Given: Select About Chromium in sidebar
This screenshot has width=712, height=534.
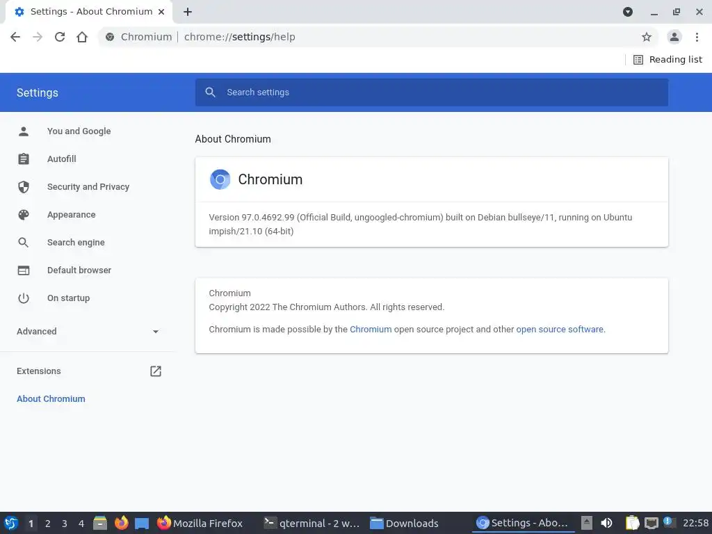Looking at the screenshot, I should (x=51, y=398).
